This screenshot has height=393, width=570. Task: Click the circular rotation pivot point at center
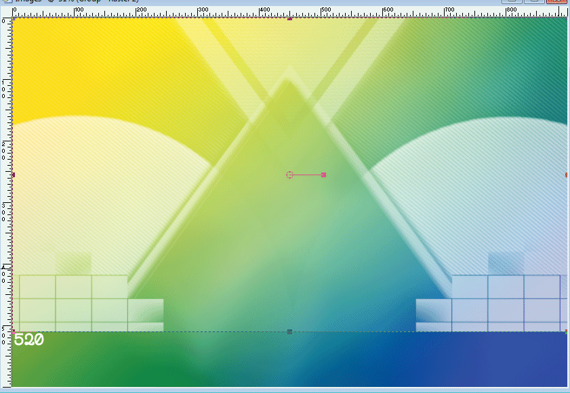(x=289, y=175)
